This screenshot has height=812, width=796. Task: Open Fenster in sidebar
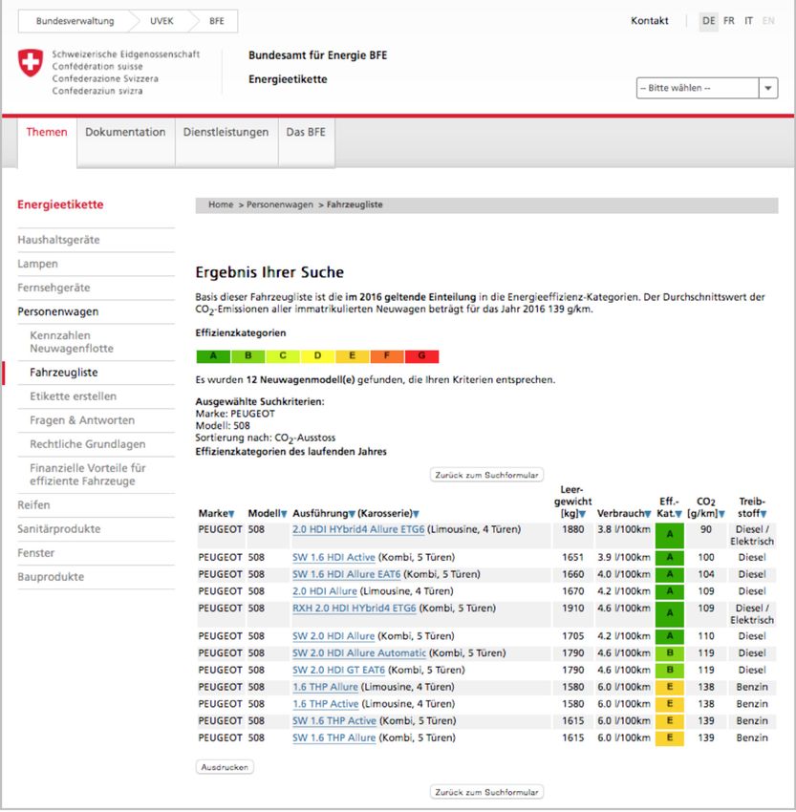tap(35, 552)
